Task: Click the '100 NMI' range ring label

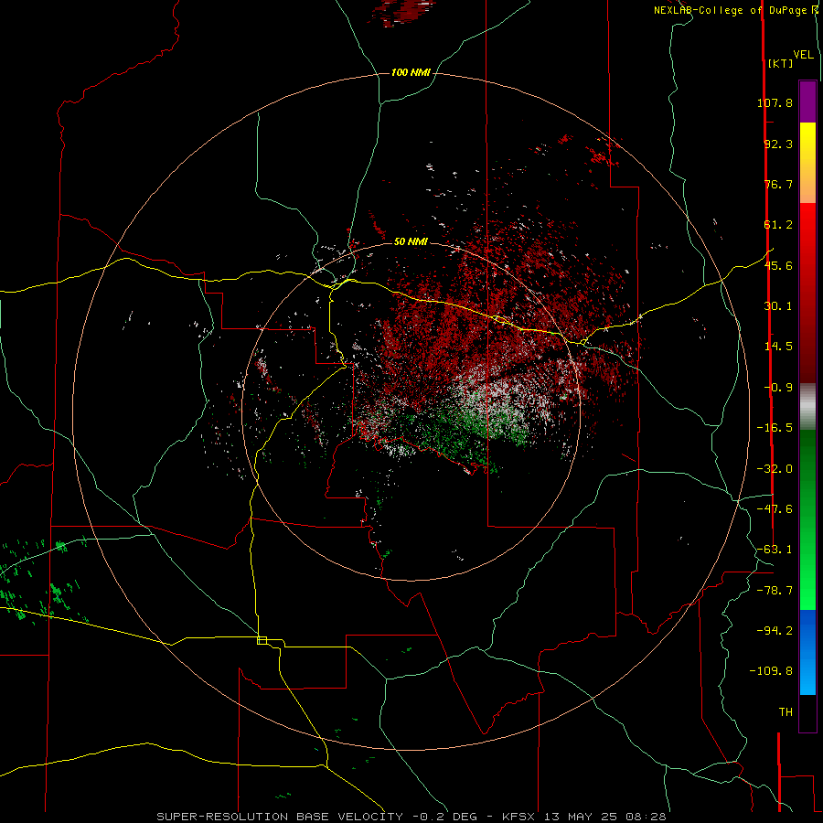Action: pyautogui.click(x=411, y=72)
